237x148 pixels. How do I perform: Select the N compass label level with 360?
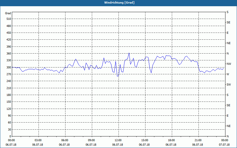point(228,54)
